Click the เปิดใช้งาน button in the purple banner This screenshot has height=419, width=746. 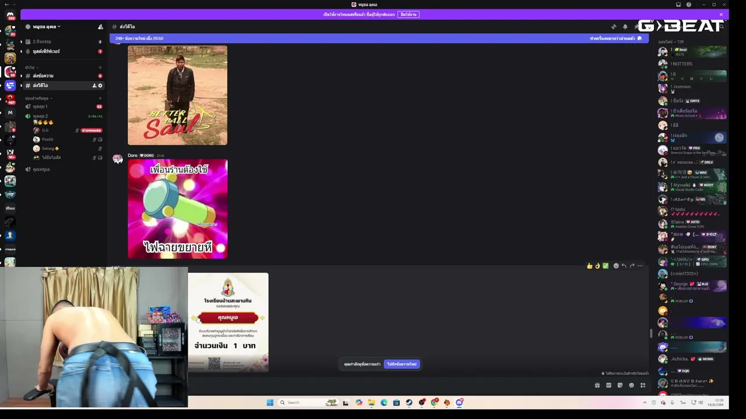point(409,15)
